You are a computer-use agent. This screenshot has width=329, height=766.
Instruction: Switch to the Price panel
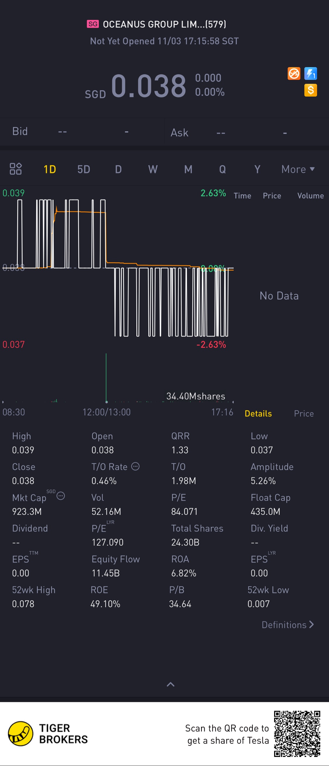pos(304,413)
